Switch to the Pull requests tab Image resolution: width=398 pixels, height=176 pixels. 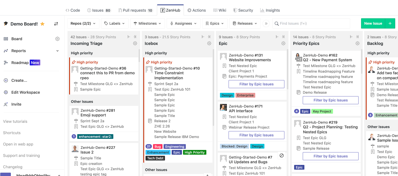click(x=136, y=10)
